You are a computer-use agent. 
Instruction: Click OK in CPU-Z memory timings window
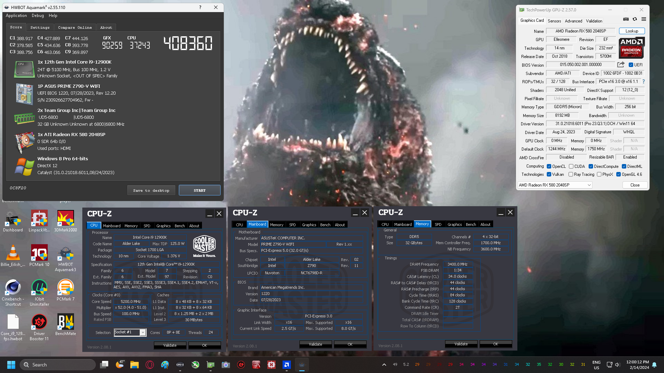click(x=496, y=344)
